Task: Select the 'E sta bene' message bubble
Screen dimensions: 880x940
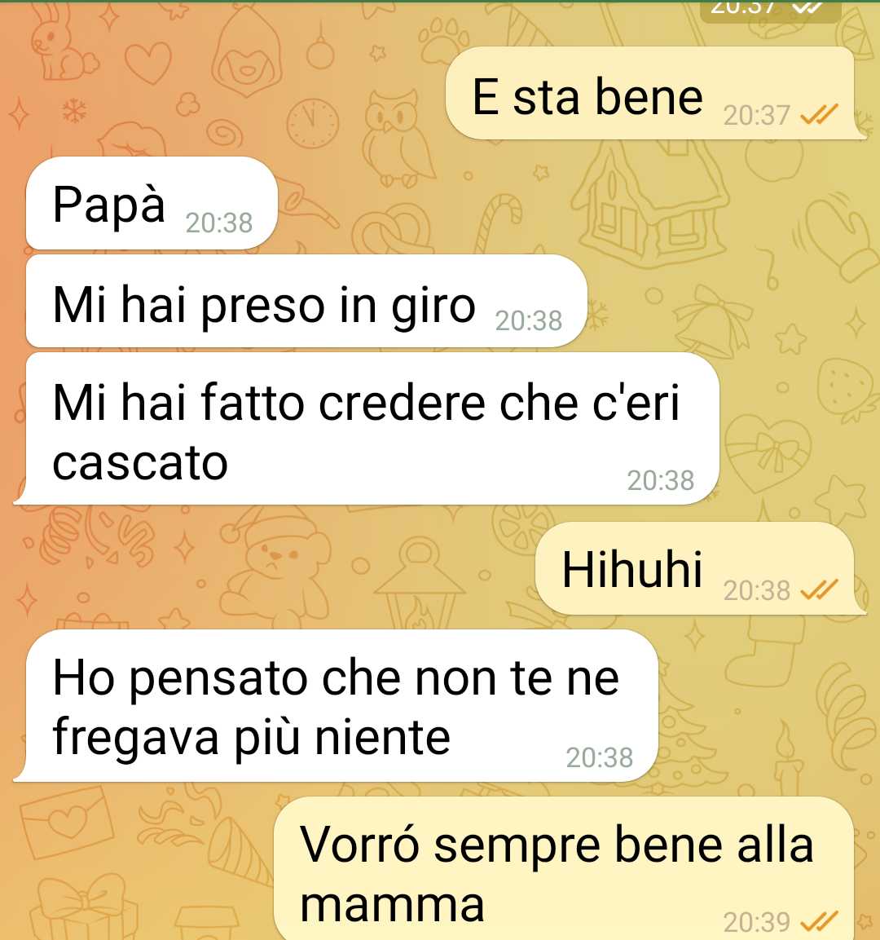Action: 655,94
